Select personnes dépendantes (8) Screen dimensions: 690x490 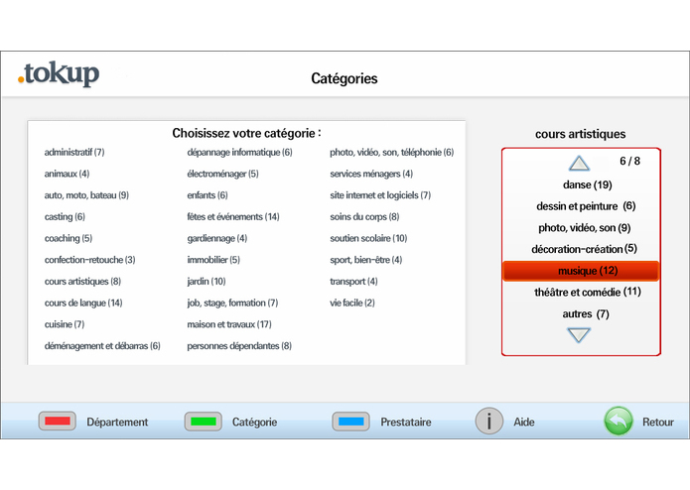tap(239, 346)
